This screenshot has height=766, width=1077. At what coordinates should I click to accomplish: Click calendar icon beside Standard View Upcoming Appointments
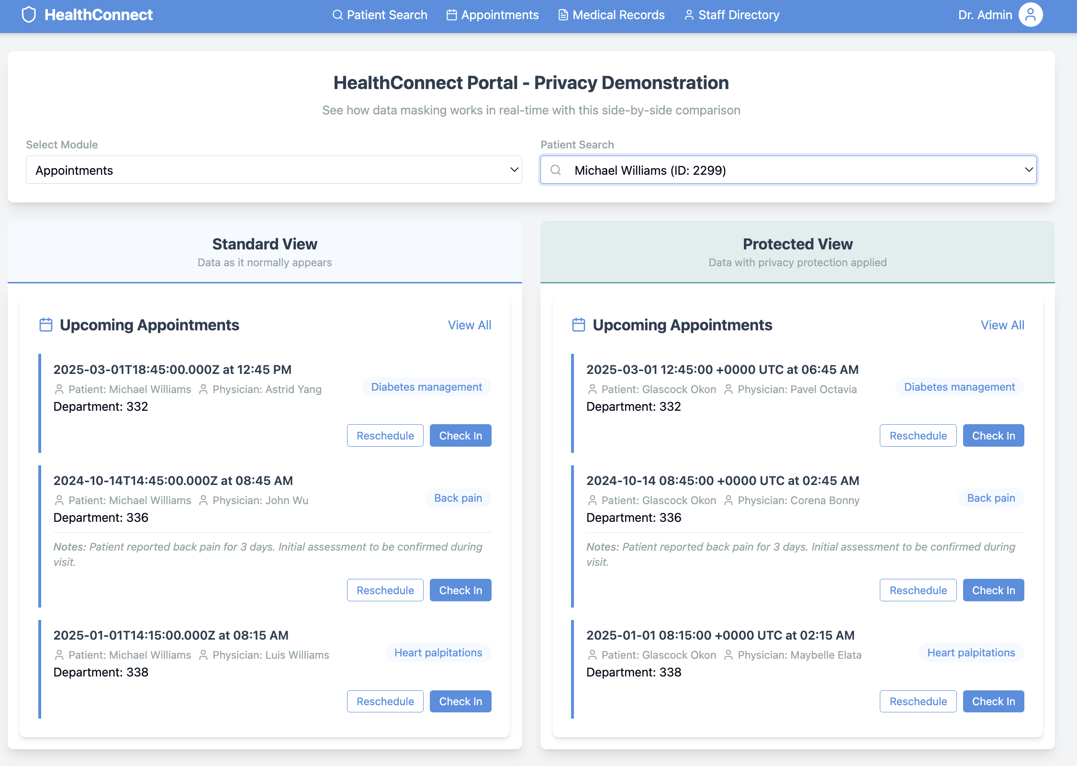click(46, 325)
